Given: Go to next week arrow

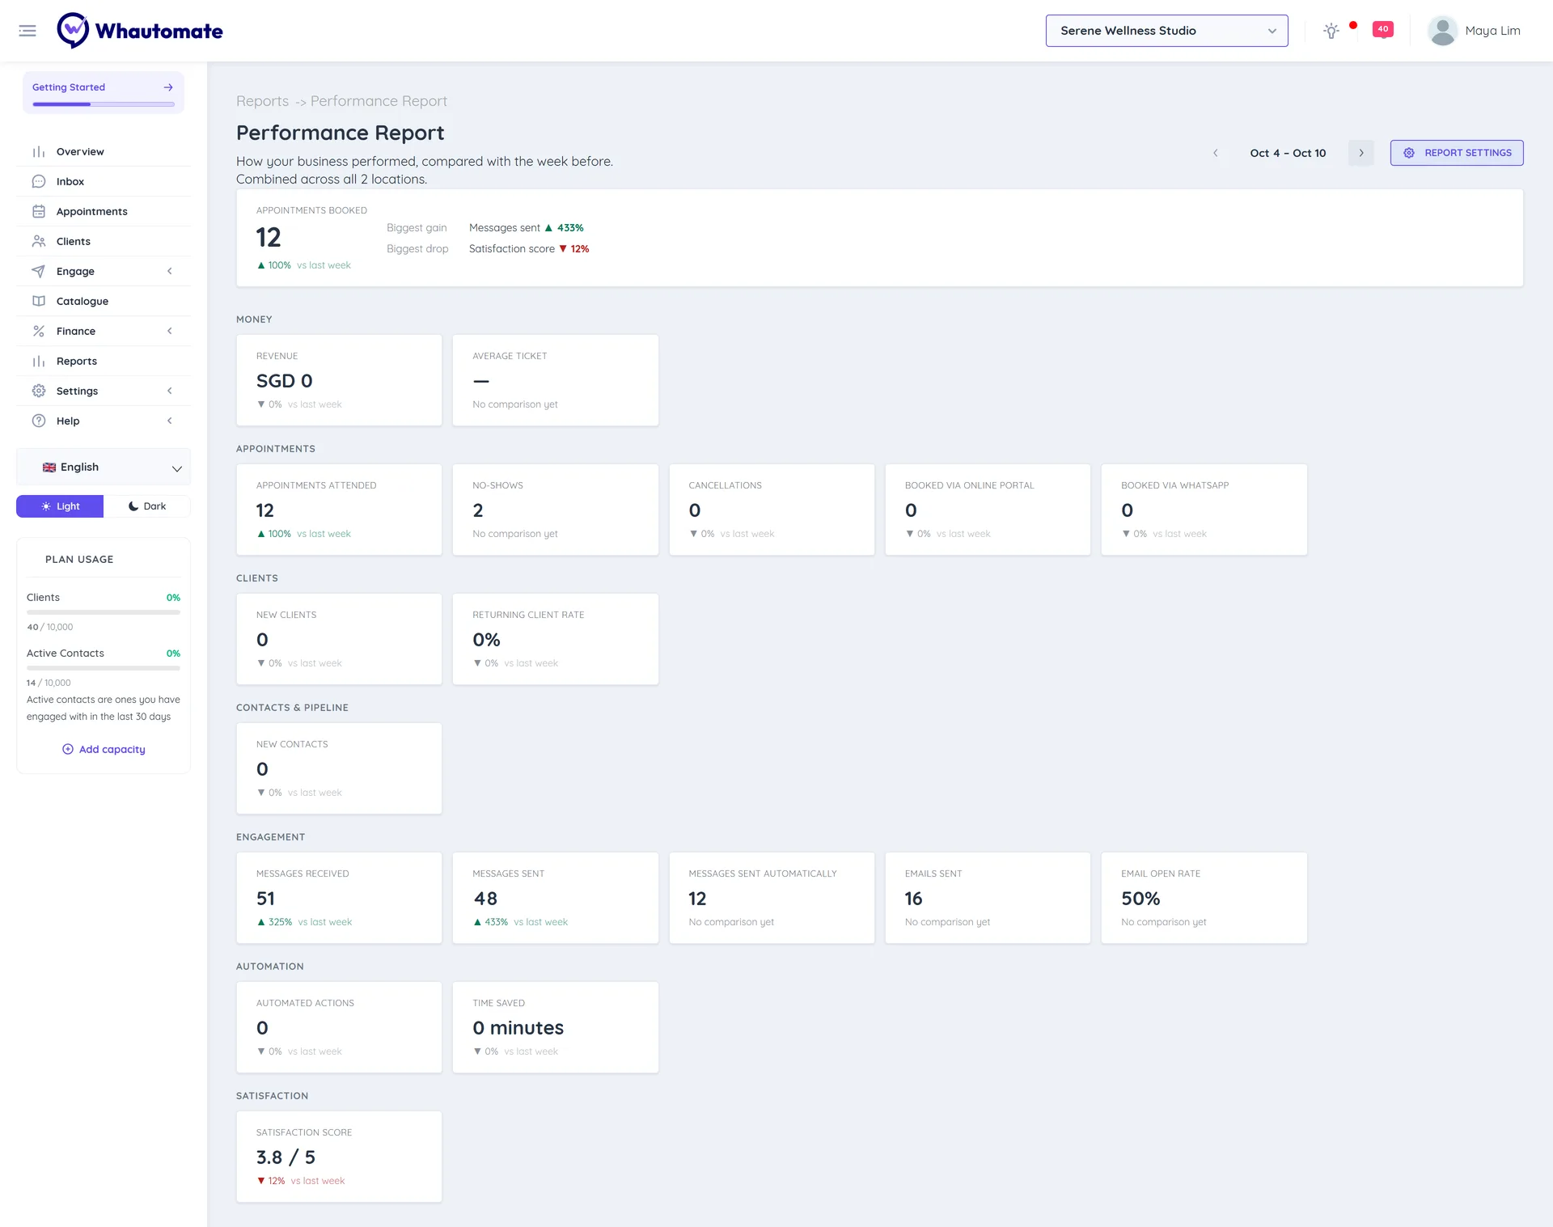Looking at the screenshot, I should 1361,153.
